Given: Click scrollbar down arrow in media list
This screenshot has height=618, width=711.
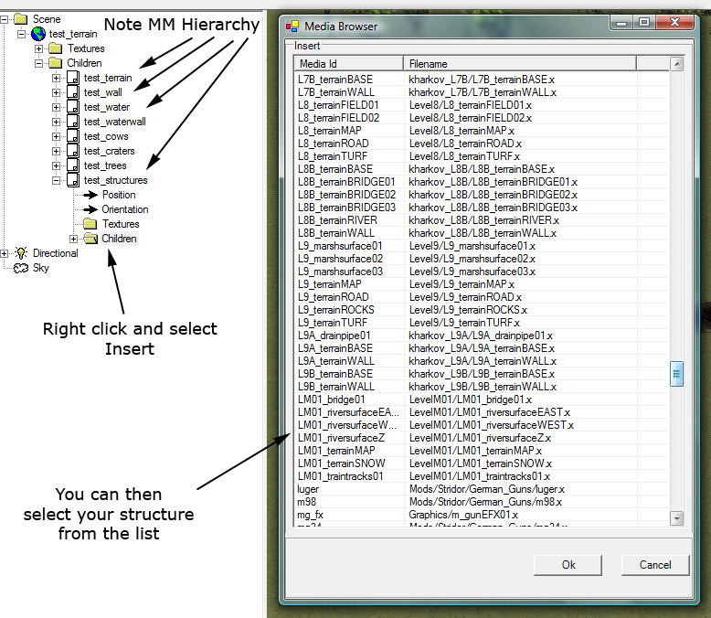Looking at the screenshot, I should (x=677, y=517).
